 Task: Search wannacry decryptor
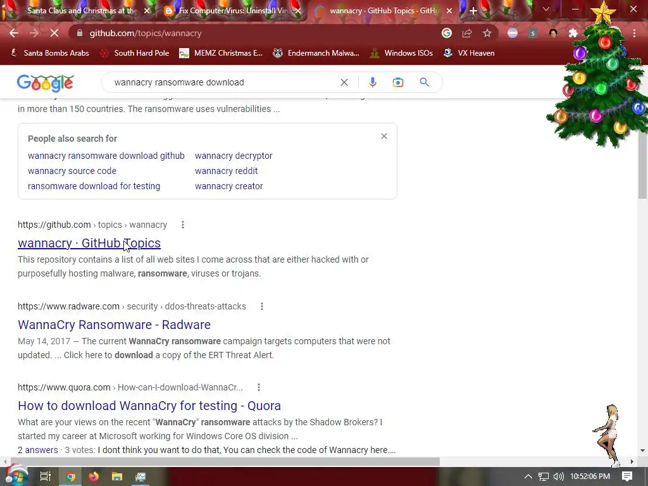pyautogui.click(x=234, y=156)
